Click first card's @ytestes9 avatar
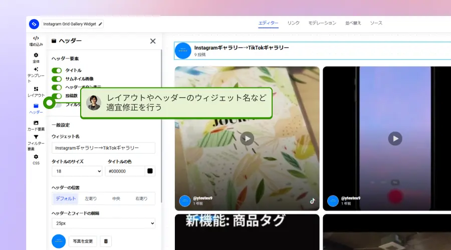451x250 pixels. click(x=185, y=201)
